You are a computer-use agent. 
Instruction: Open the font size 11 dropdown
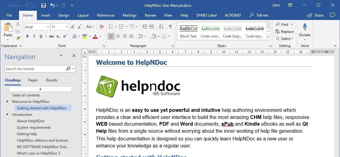(x=67, y=27)
